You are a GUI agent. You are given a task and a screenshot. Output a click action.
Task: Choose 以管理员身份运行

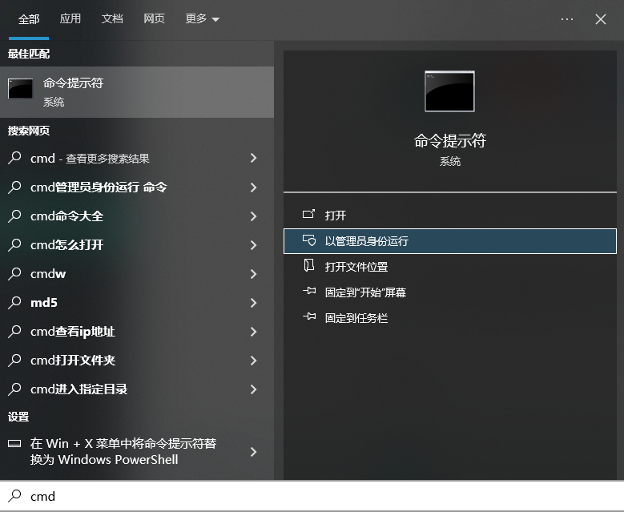pos(449,241)
